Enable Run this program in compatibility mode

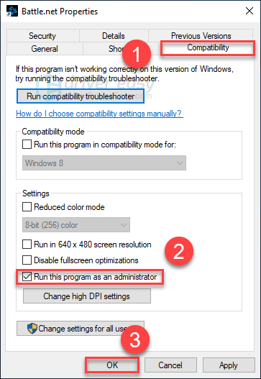point(27,145)
